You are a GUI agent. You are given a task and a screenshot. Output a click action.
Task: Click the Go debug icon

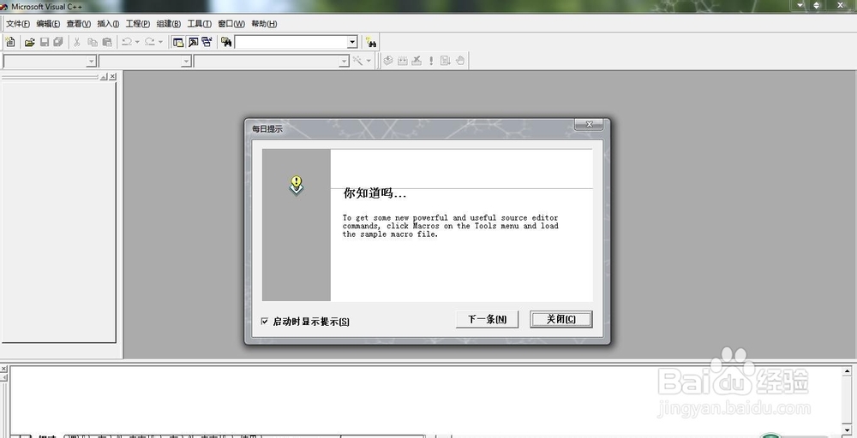tap(446, 61)
